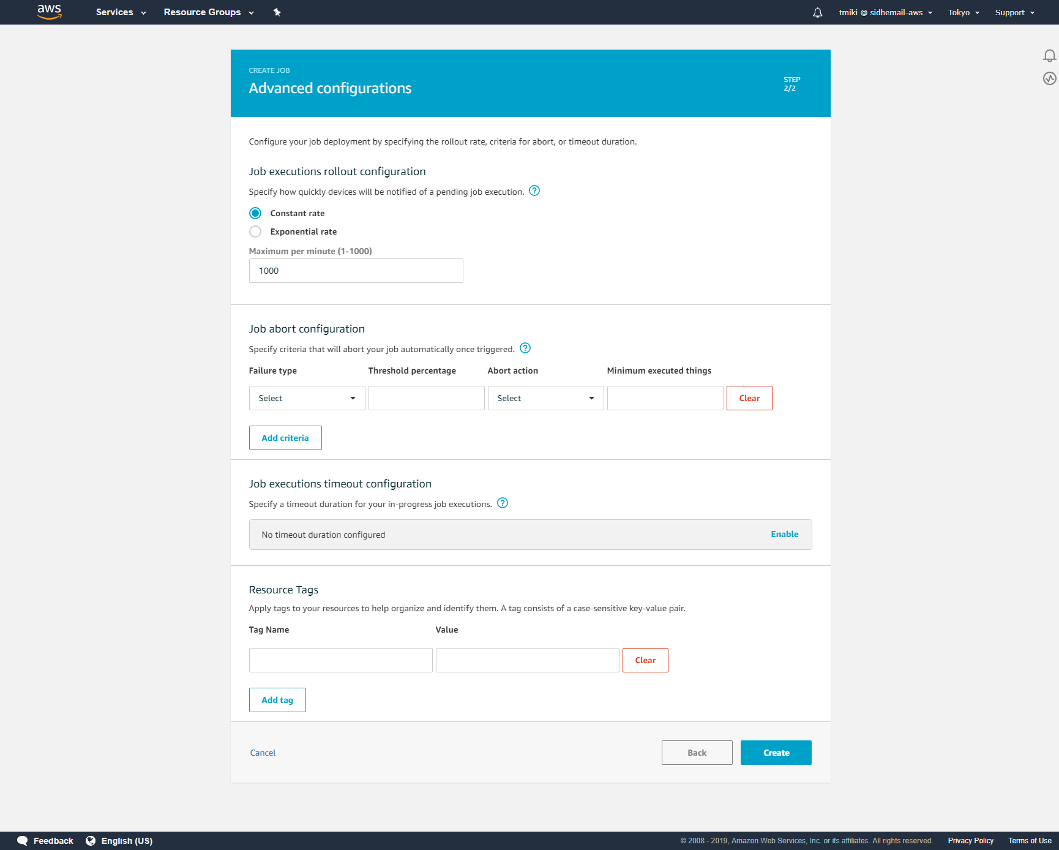Open the Failure type dropdown
Screen dimensions: 1059x850
pos(307,398)
